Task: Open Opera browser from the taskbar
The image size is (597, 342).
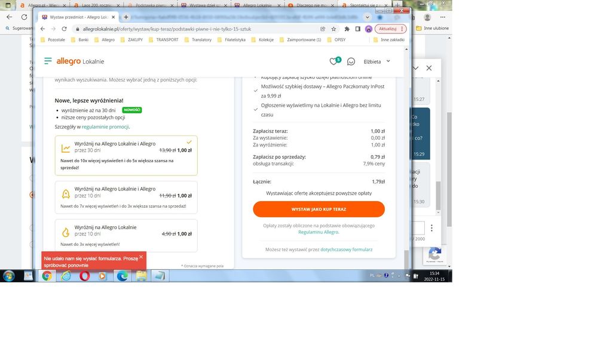Action: pyautogui.click(x=84, y=276)
